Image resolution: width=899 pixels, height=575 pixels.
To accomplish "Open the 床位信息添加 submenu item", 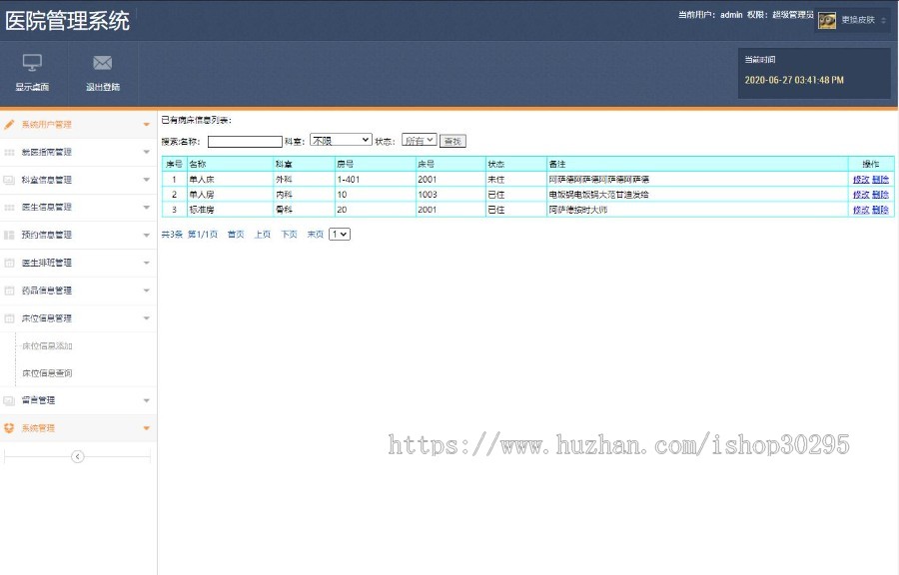I will pyautogui.click(x=47, y=346).
